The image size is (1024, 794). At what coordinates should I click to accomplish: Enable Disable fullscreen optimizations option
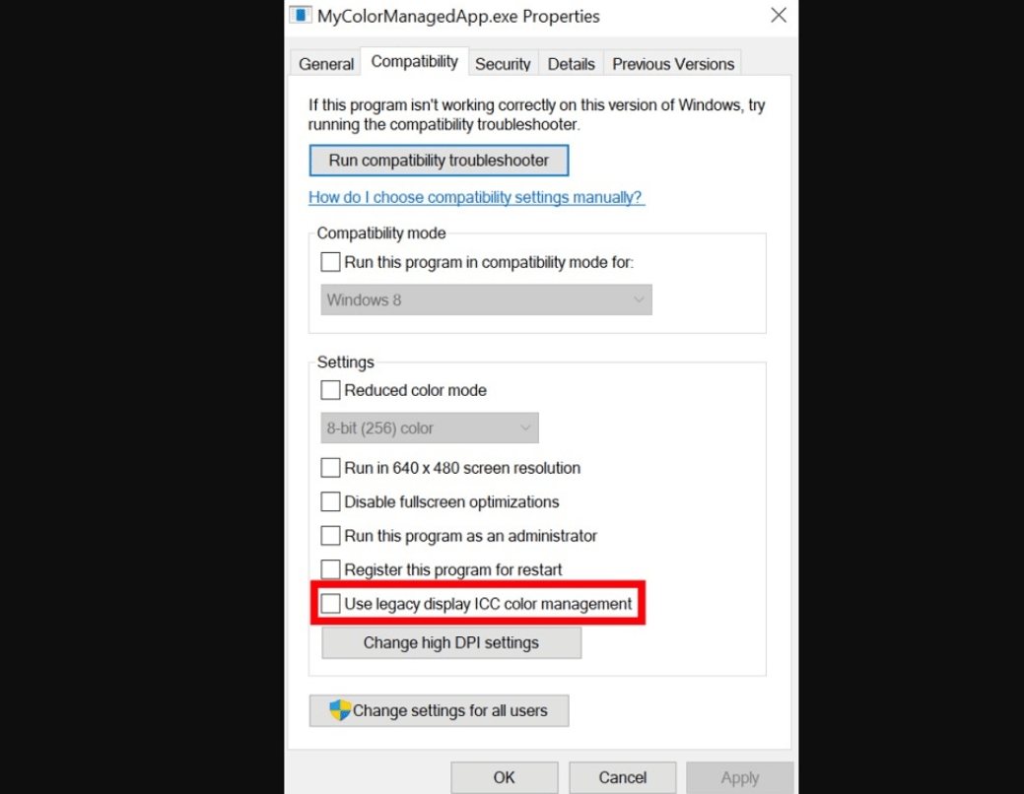click(330, 501)
